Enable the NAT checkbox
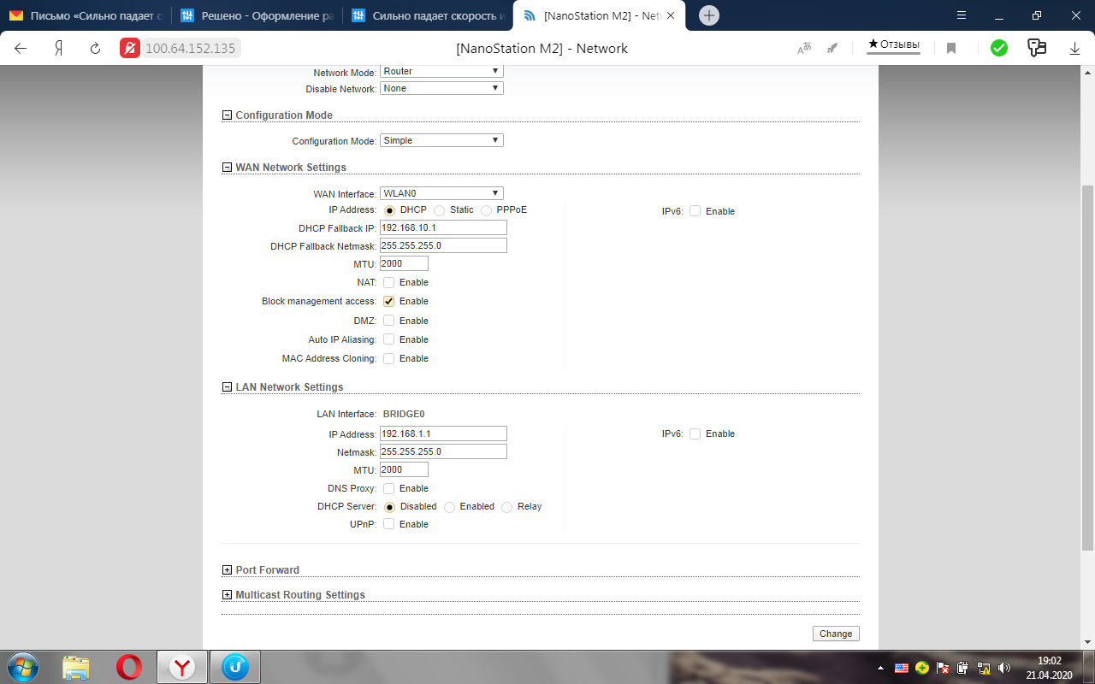Screen dimensions: 1095x684 [x=388, y=282]
